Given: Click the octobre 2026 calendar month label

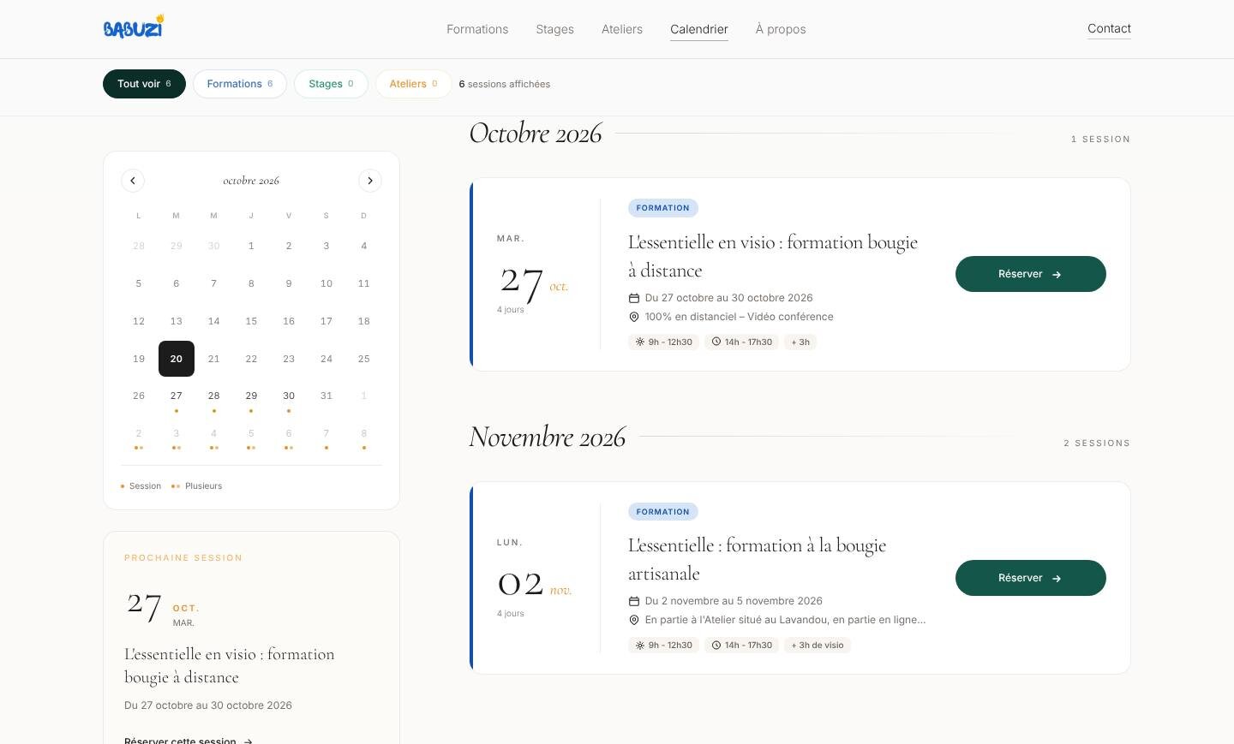Looking at the screenshot, I should click(x=251, y=181).
